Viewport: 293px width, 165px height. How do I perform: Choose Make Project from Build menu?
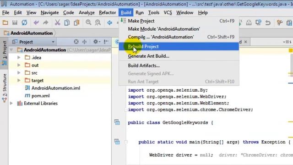coord(179,21)
